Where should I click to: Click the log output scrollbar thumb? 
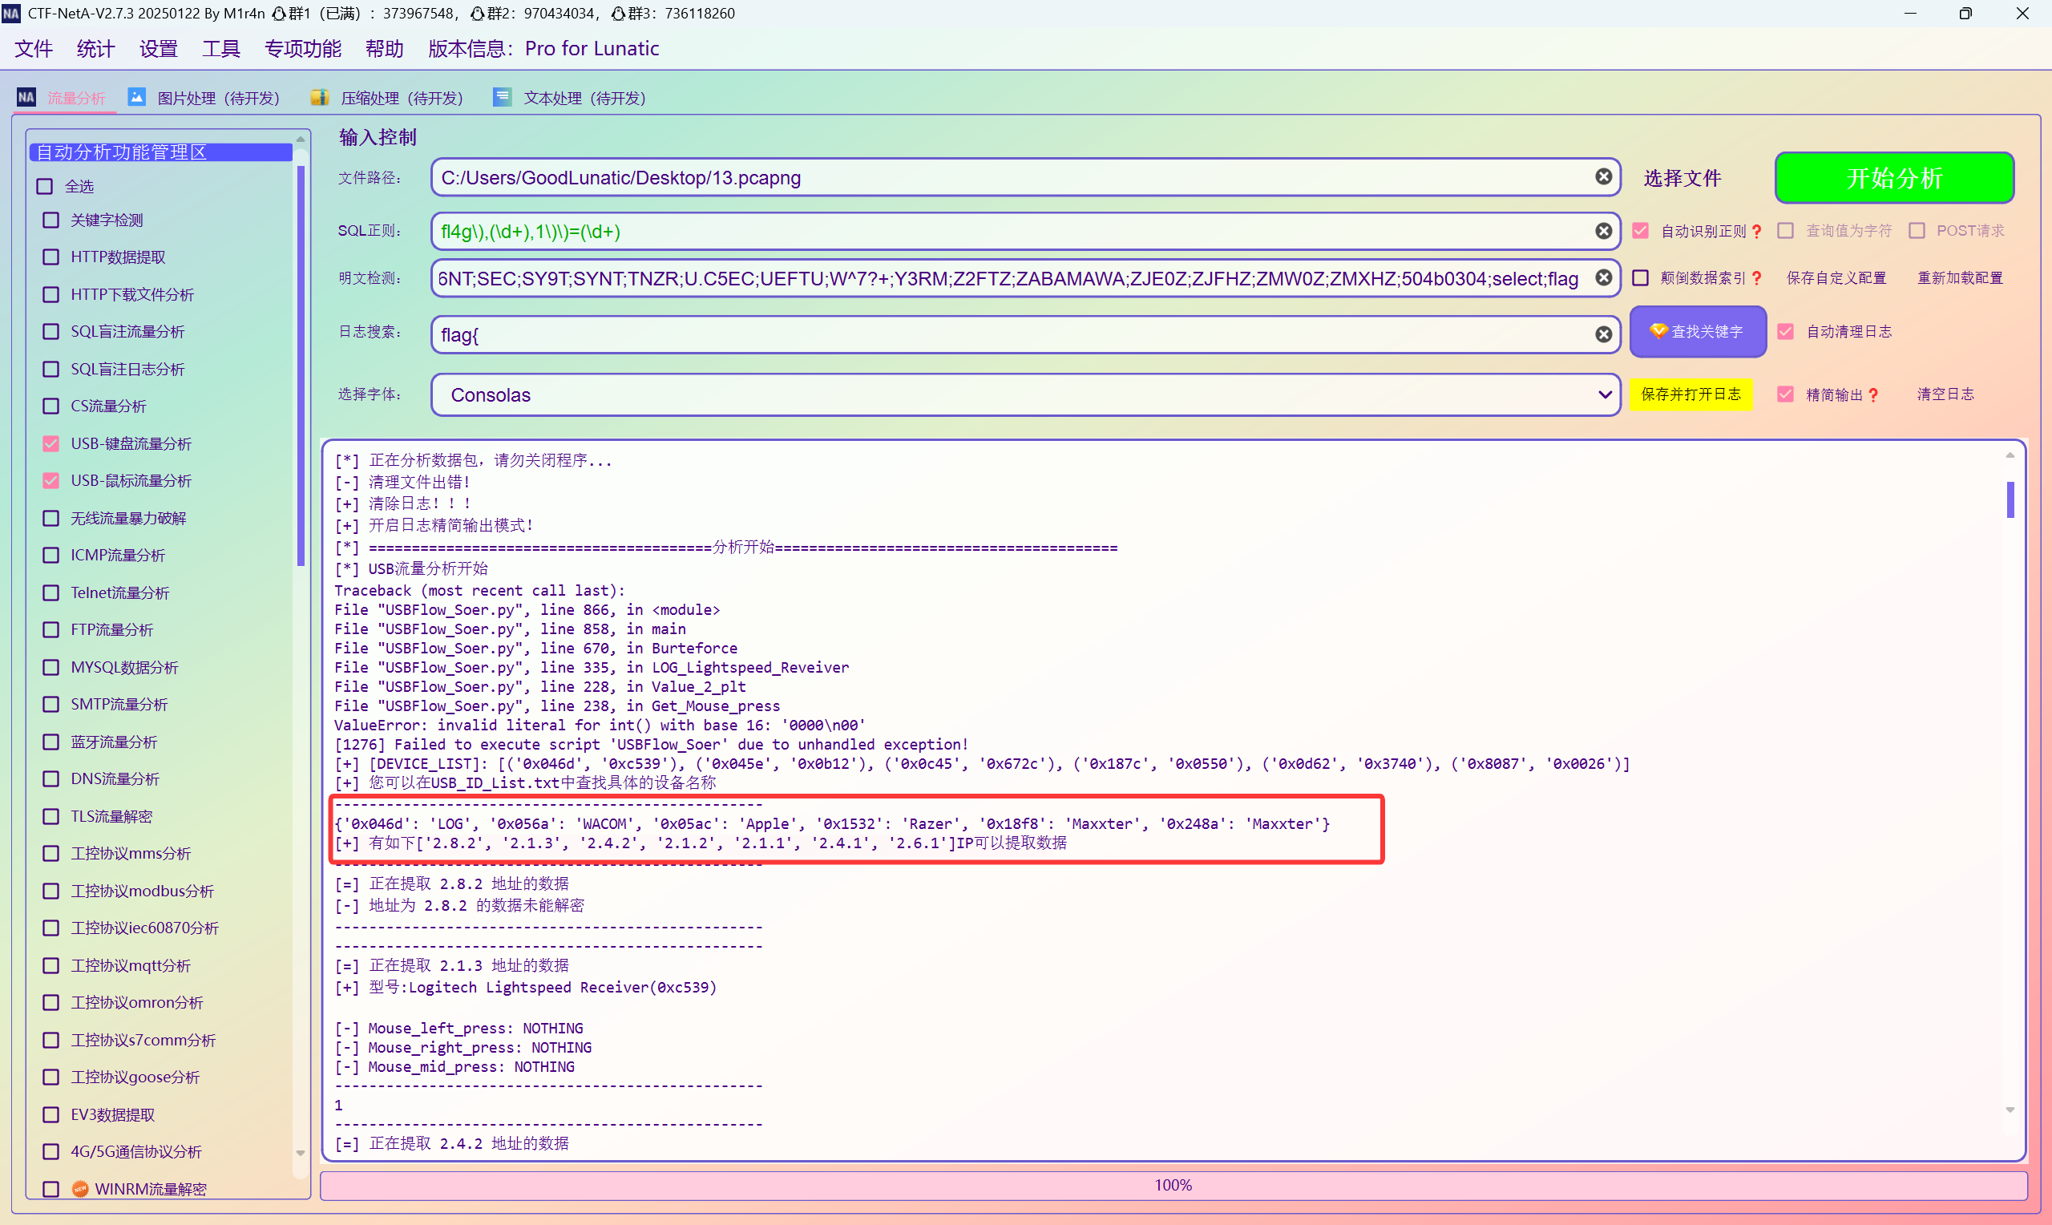(x=2010, y=500)
